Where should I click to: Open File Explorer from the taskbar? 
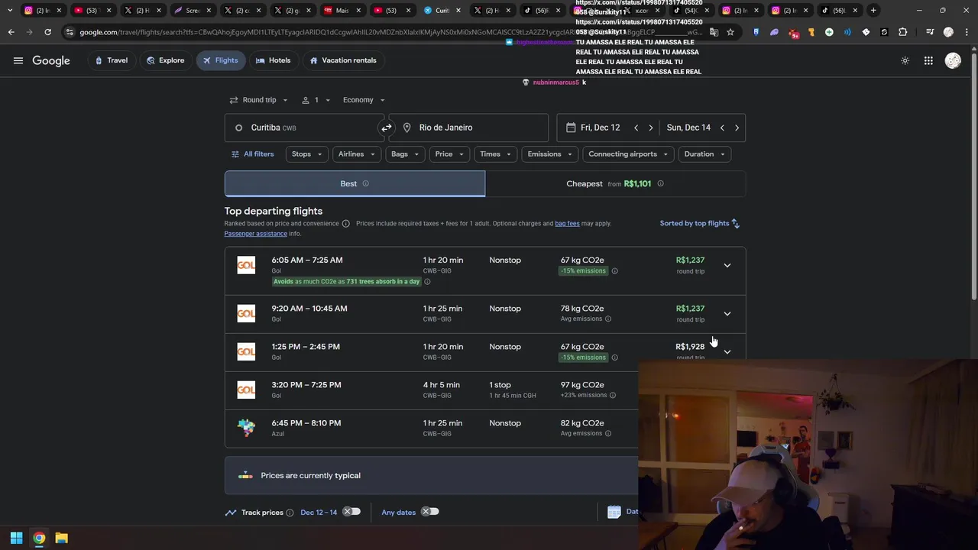[x=62, y=538]
